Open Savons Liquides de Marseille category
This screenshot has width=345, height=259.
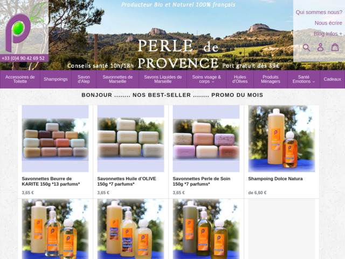tap(163, 79)
